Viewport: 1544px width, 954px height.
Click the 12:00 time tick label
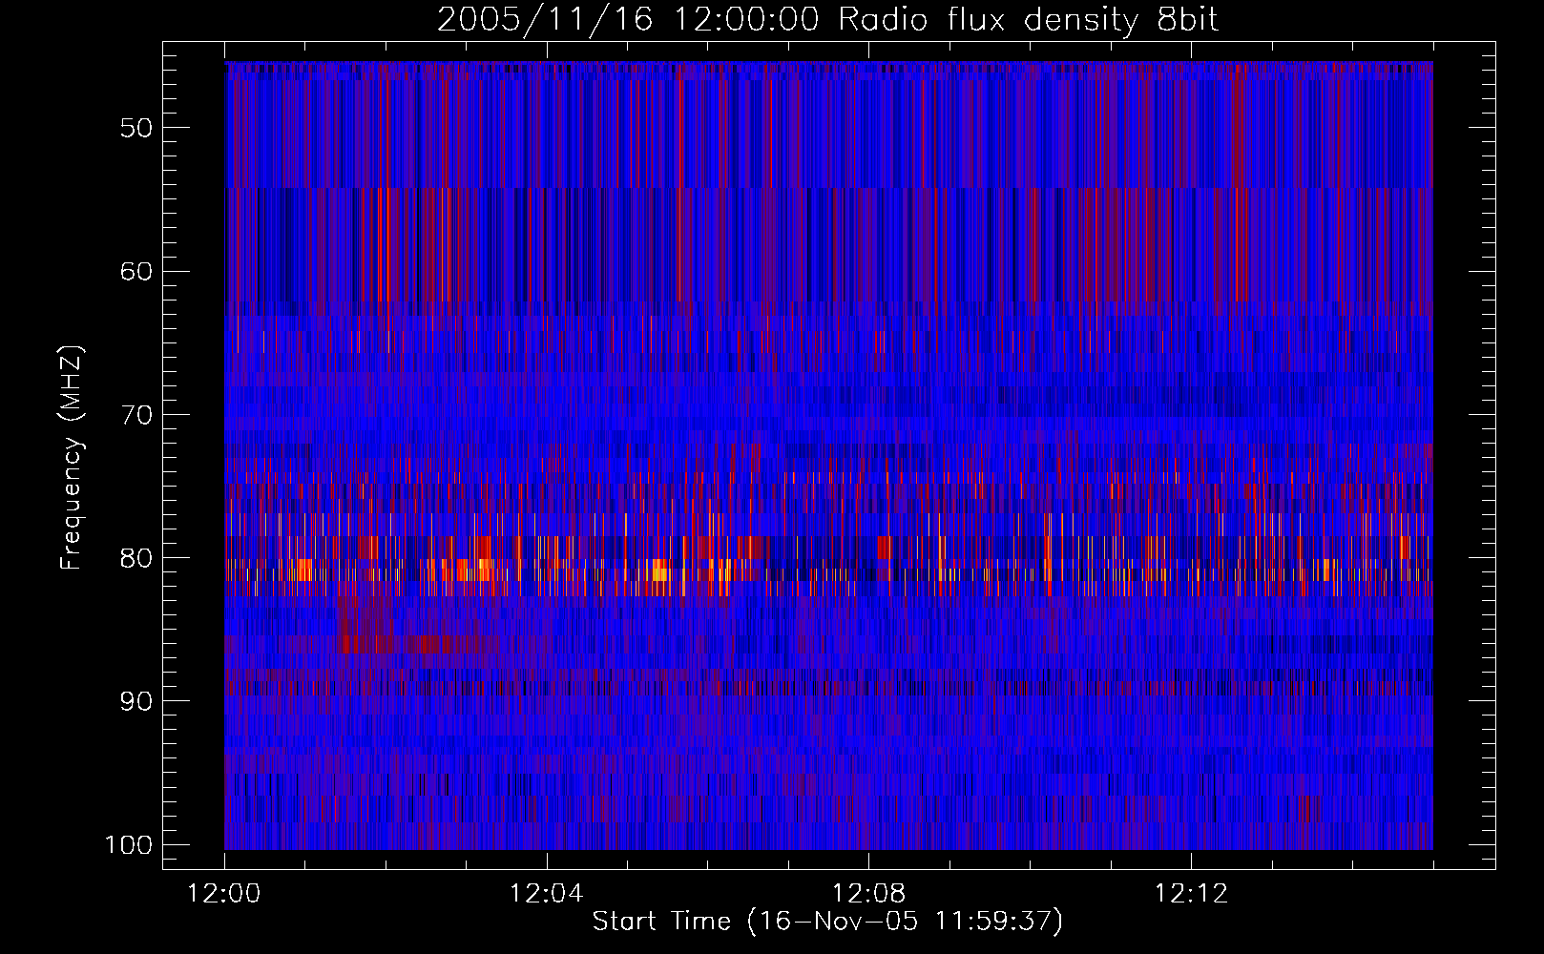pos(224,894)
